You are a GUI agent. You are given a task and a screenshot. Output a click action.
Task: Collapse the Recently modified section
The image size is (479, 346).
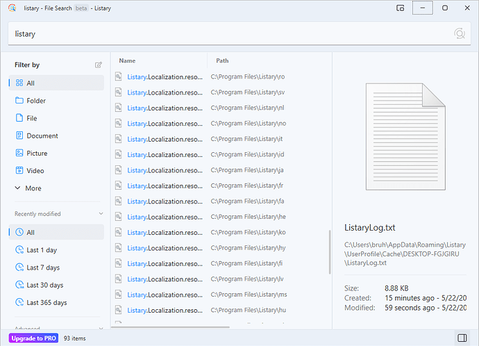tap(101, 214)
